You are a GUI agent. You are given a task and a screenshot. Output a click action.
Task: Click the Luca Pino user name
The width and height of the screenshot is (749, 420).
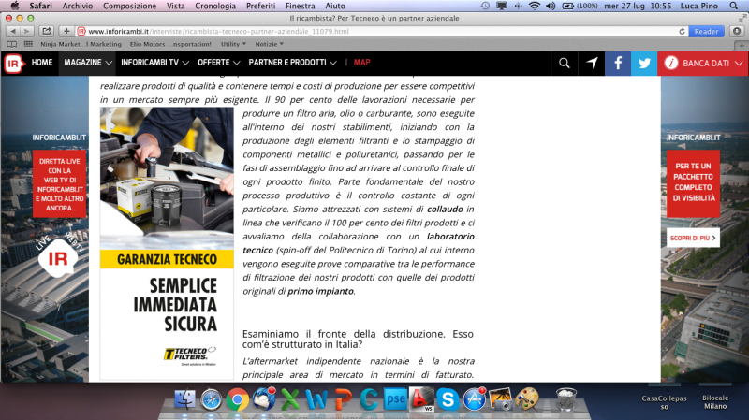click(x=698, y=6)
